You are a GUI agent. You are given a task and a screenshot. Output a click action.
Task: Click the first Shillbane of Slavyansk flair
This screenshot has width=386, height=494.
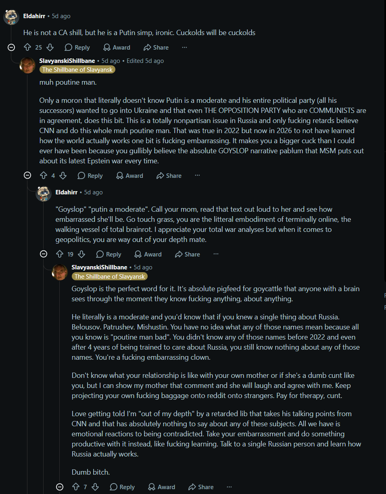point(77,69)
